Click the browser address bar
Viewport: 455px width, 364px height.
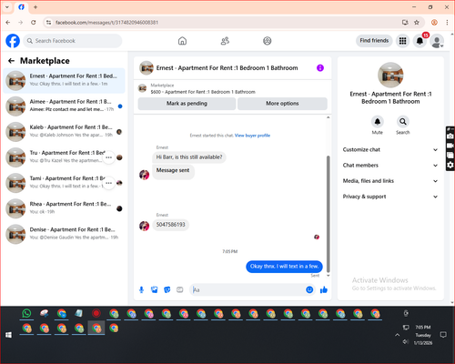coord(225,23)
